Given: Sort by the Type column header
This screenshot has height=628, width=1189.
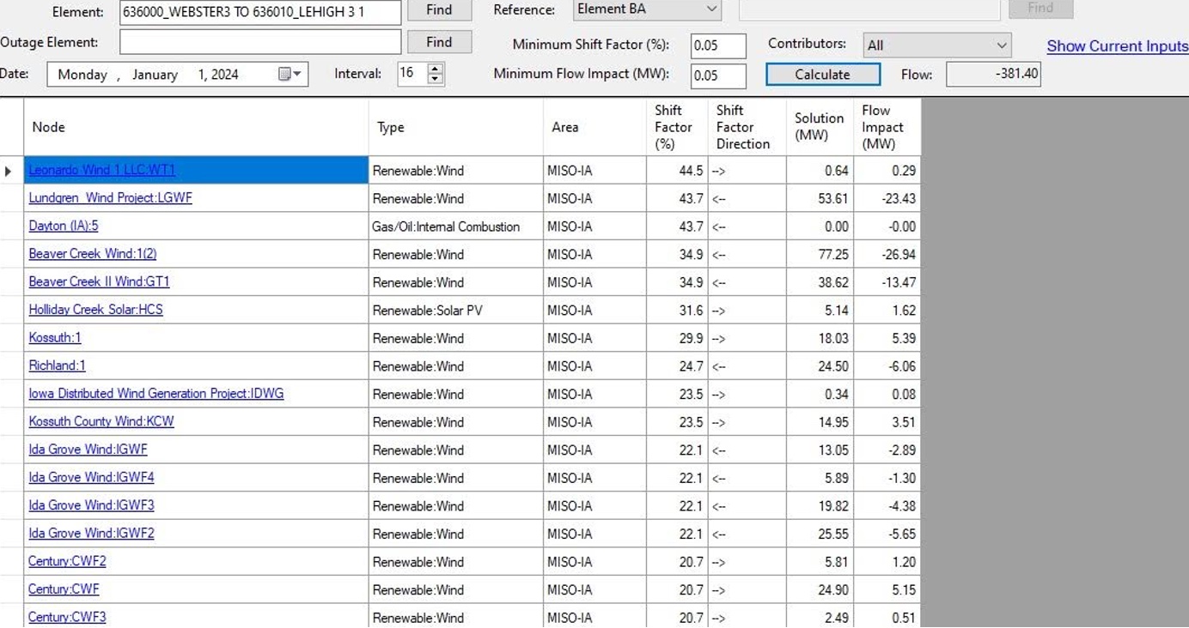Looking at the screenshot, I should (x=456, y=127).
